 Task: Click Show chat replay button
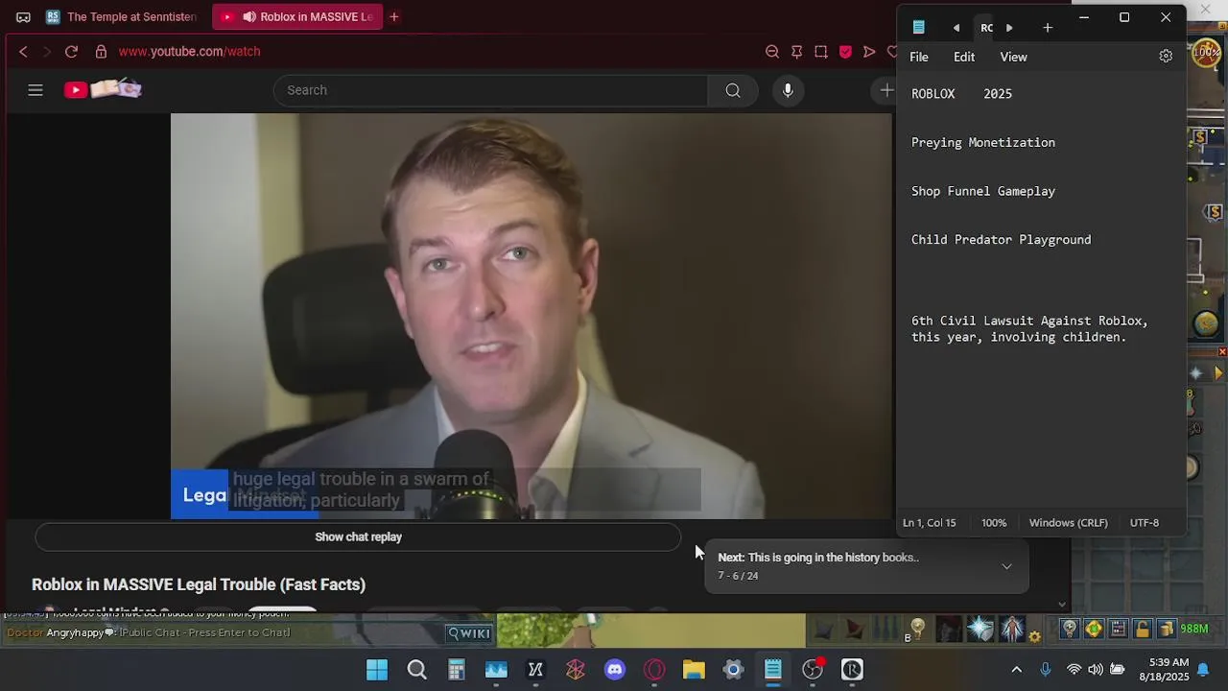pyautogui.click(x=358, y=536)
